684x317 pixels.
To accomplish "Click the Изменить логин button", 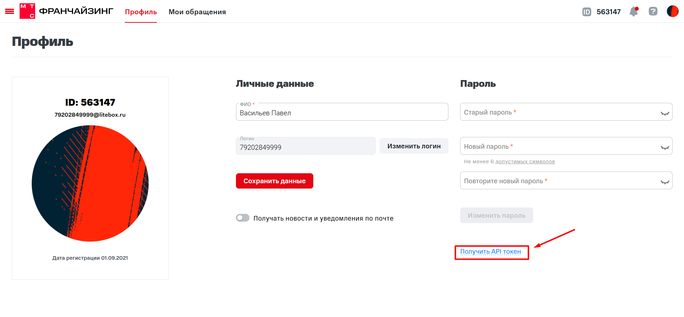I will click(x=414, y=146).
